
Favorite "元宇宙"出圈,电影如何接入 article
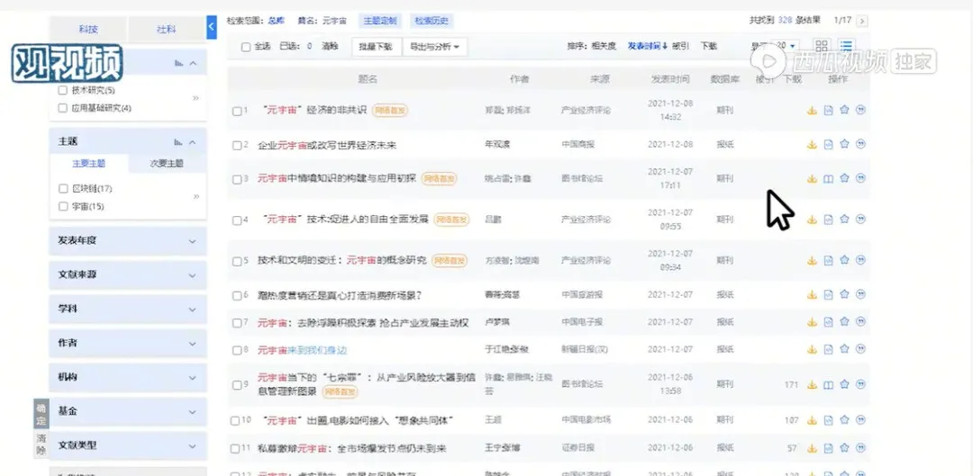pyautogui.click(x=844, y=419)
